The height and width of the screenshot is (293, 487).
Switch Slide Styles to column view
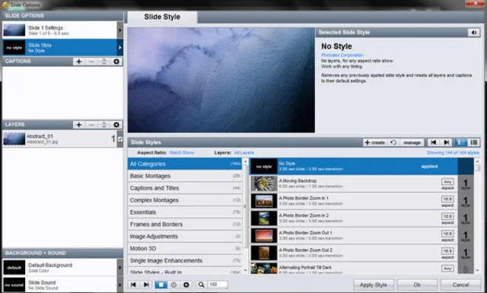(x=473, y=142)
